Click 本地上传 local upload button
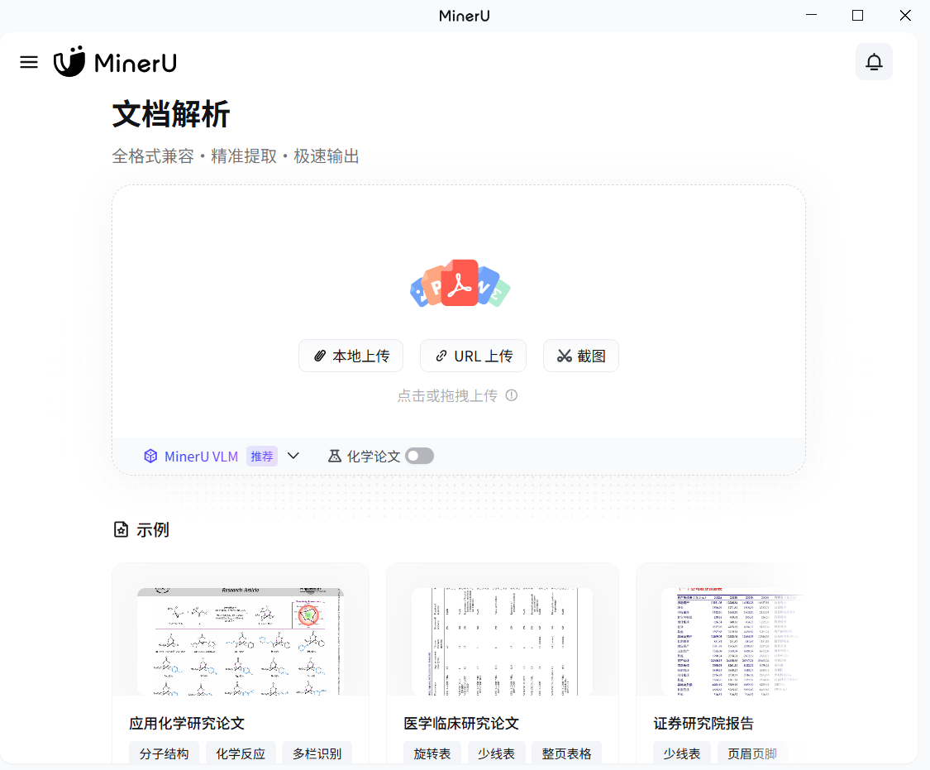Image resolution: width=930 pixels, height=770 pixels. pyautogui.click(x=351, y=356)
